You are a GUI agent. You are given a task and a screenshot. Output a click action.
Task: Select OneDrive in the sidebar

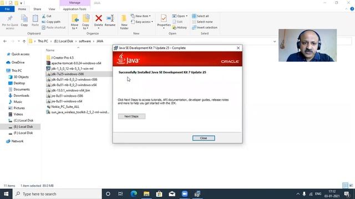(16, 62)
